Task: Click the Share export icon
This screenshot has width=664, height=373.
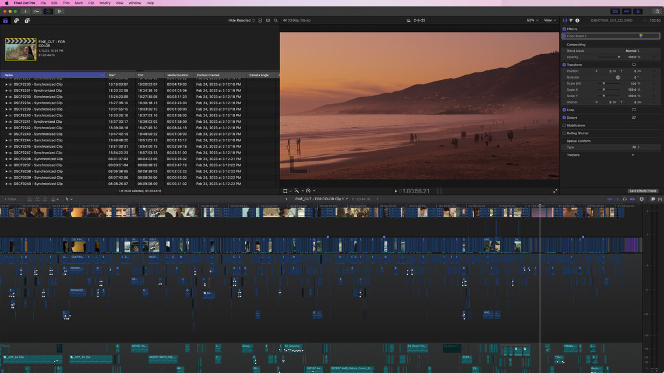Action: pos(657,11)
